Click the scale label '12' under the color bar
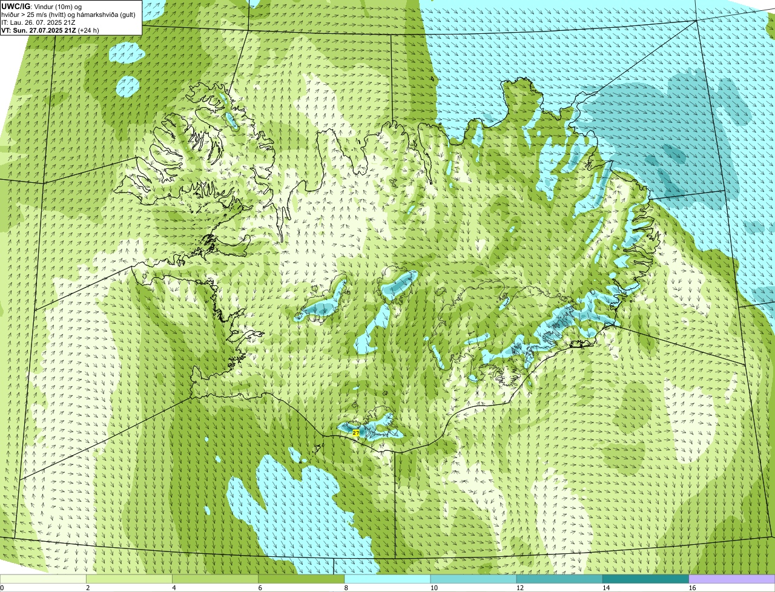The height and width of the screenshot is (592, 775). [x=520, y=588]
